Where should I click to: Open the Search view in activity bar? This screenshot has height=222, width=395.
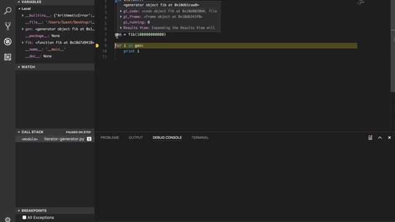click(x=7, y=10)
